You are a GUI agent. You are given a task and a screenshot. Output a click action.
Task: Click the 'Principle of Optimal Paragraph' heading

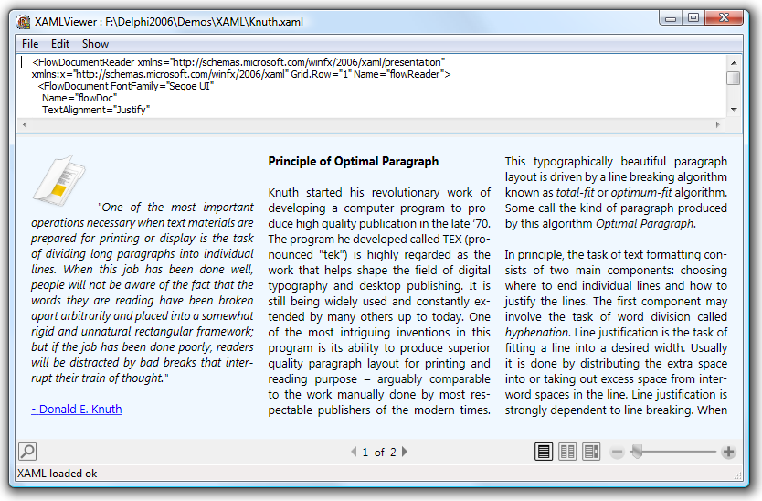(354, 162)
